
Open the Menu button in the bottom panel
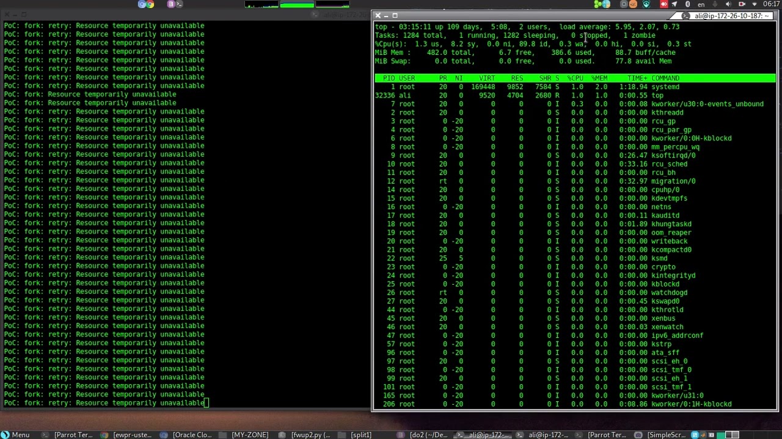tap(16, 435)
